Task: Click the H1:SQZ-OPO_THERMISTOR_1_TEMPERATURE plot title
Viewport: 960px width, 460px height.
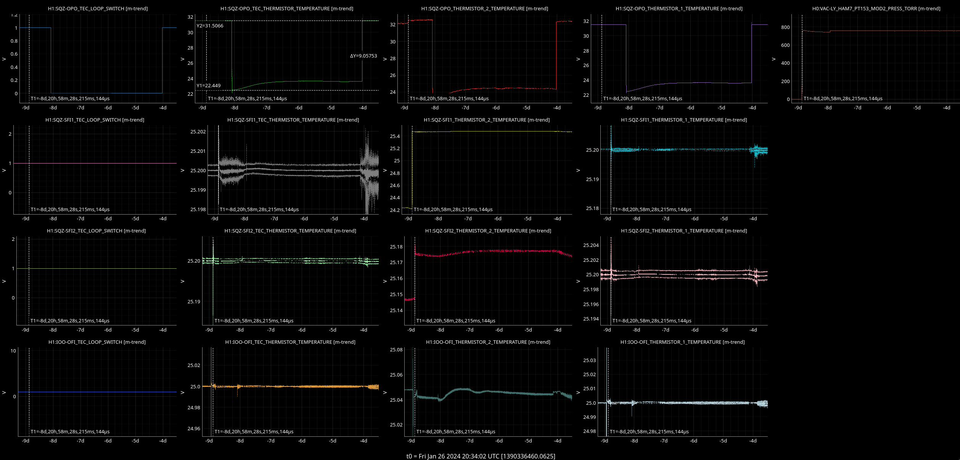Action: coord(679,8)
